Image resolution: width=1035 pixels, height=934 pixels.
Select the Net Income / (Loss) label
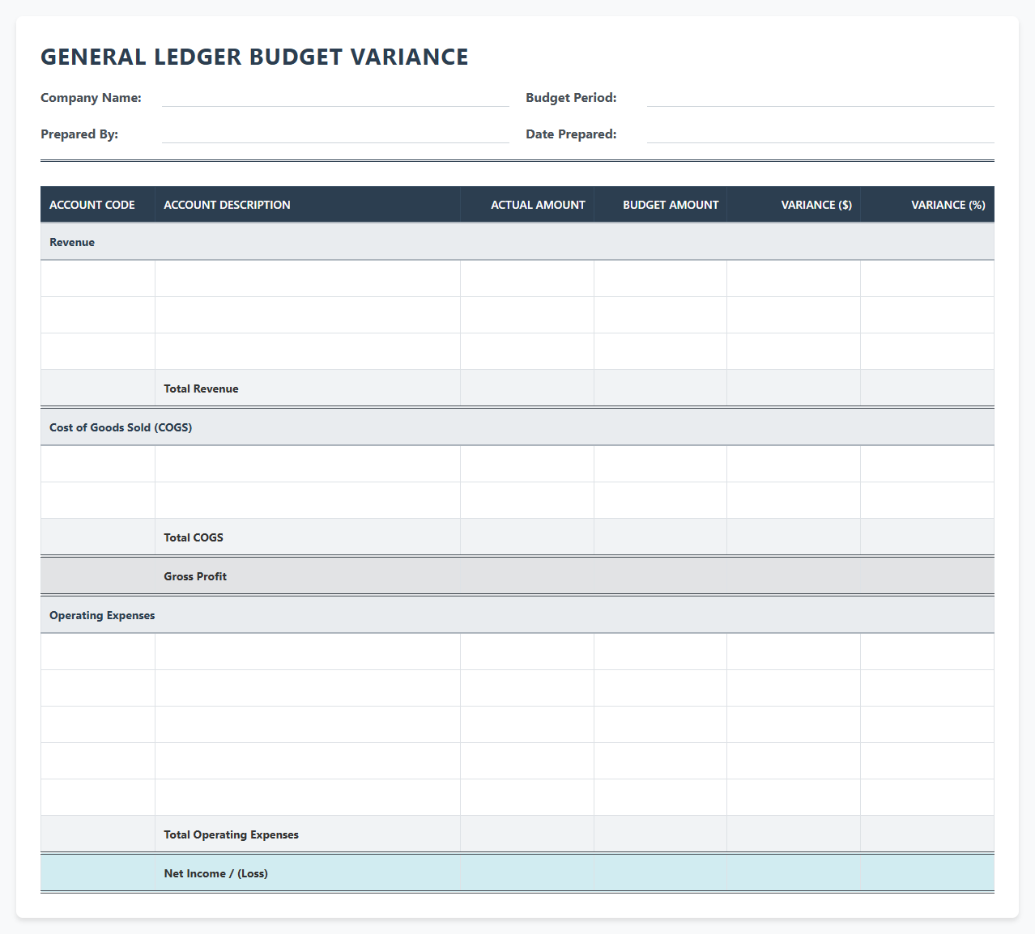pyautogui.click(x=215, y=873)
